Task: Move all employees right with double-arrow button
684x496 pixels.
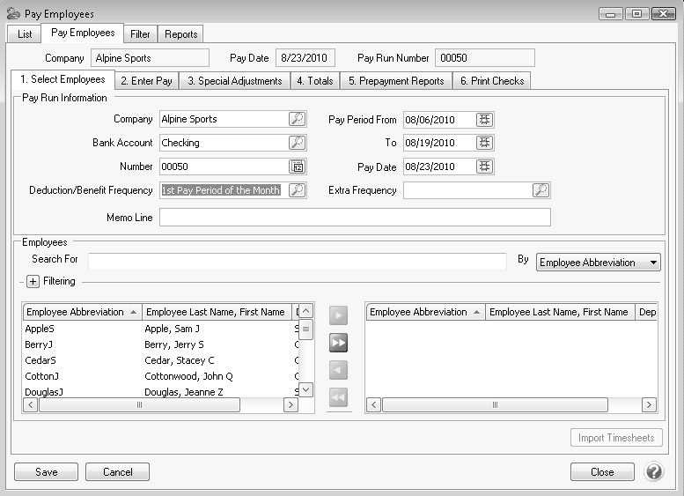Action: (x=338, y=344)
